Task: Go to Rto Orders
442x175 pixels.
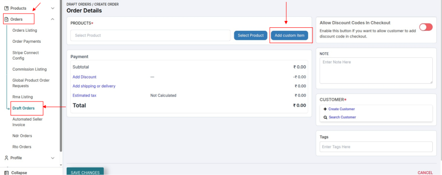Action: tap(22, 147)
